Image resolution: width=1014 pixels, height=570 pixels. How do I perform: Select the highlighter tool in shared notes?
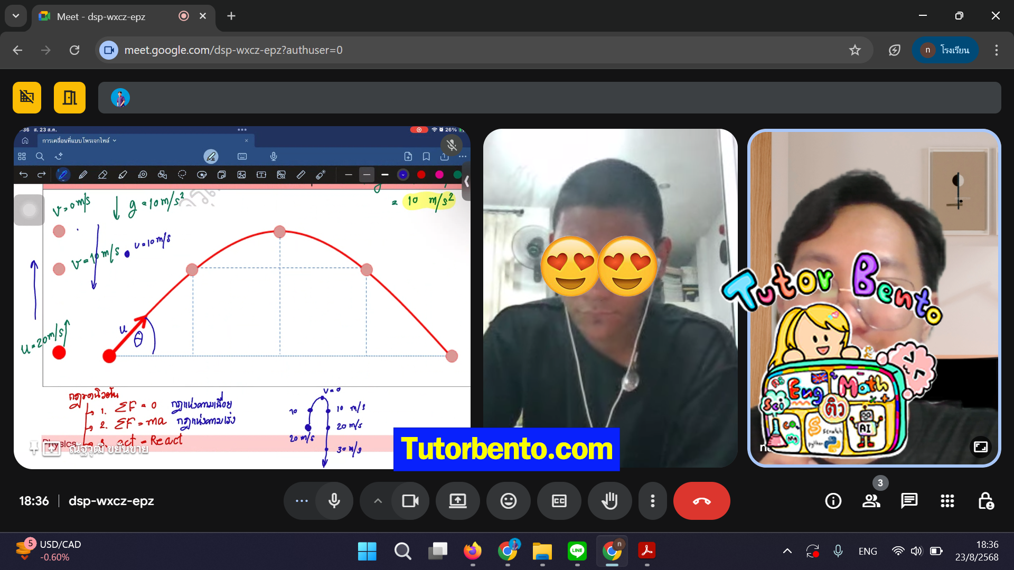click(123, 175)
